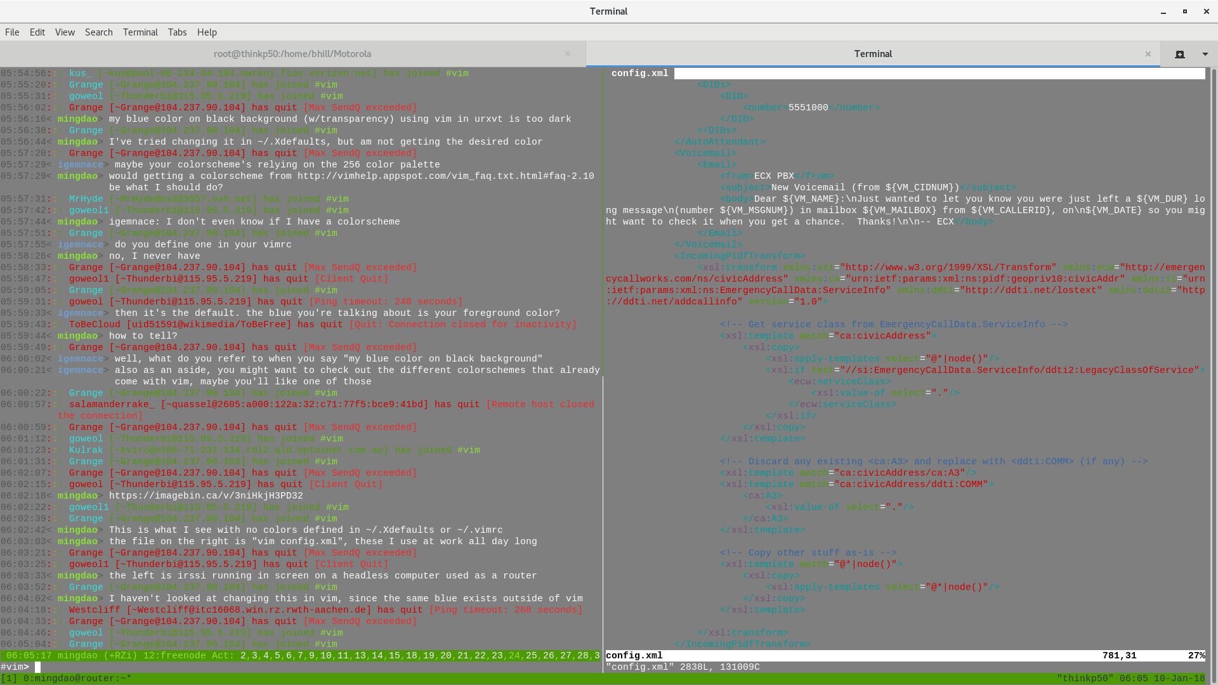This screenshot has width=1218, height=685.
Task: Click the screen window label 0:mingdao@router
Action: pos(77,679)
